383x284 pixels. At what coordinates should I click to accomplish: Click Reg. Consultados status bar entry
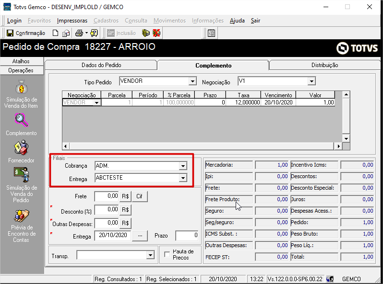click(118, 279)
